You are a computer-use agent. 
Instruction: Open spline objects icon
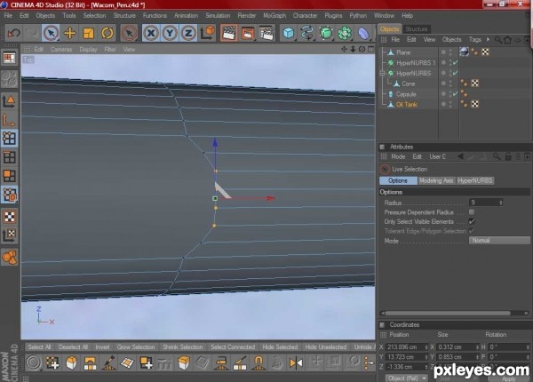(307, 33)
